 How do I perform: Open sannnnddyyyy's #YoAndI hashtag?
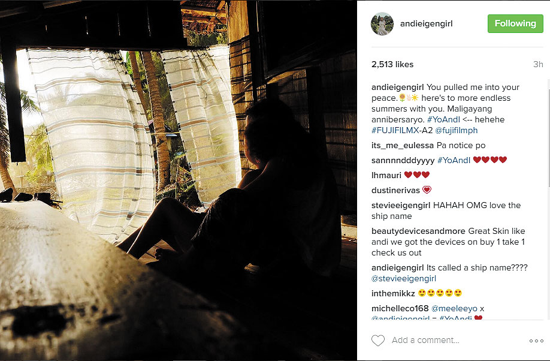(x=454, y=160)
